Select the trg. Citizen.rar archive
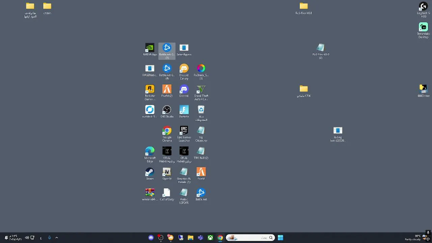The height and width of the screenshot is (243, 432). click(x=201, y=134)
